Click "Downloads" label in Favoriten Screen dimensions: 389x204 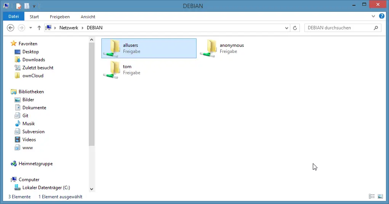click(x=34, y=60)
